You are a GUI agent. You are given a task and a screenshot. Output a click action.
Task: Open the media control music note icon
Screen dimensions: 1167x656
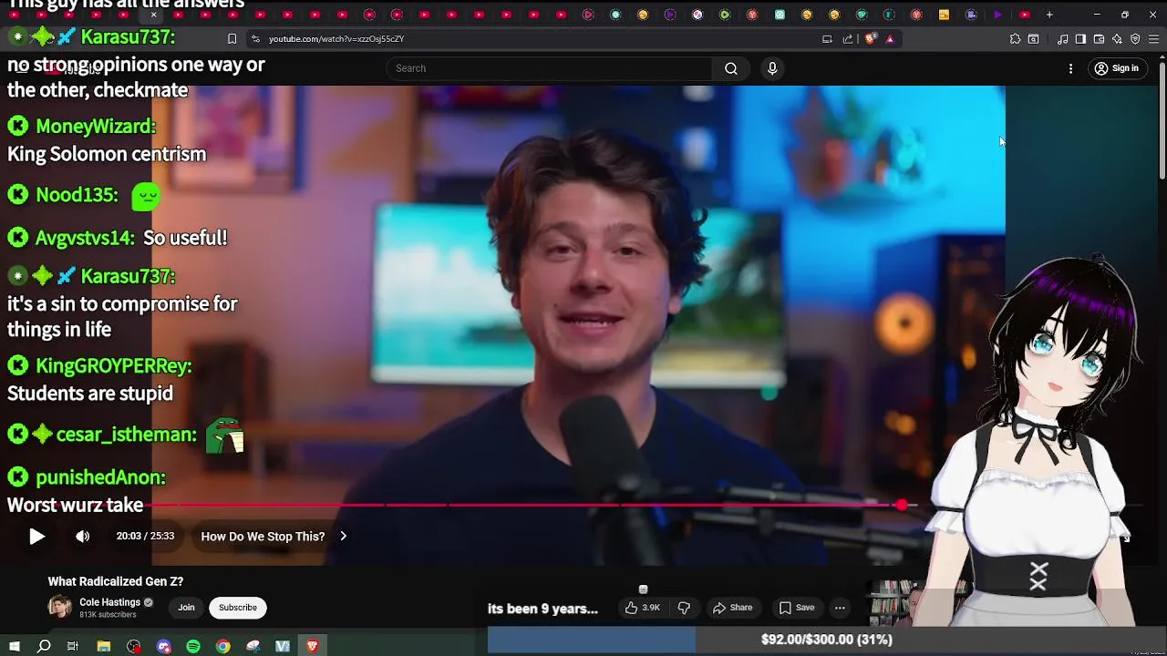1062,39
